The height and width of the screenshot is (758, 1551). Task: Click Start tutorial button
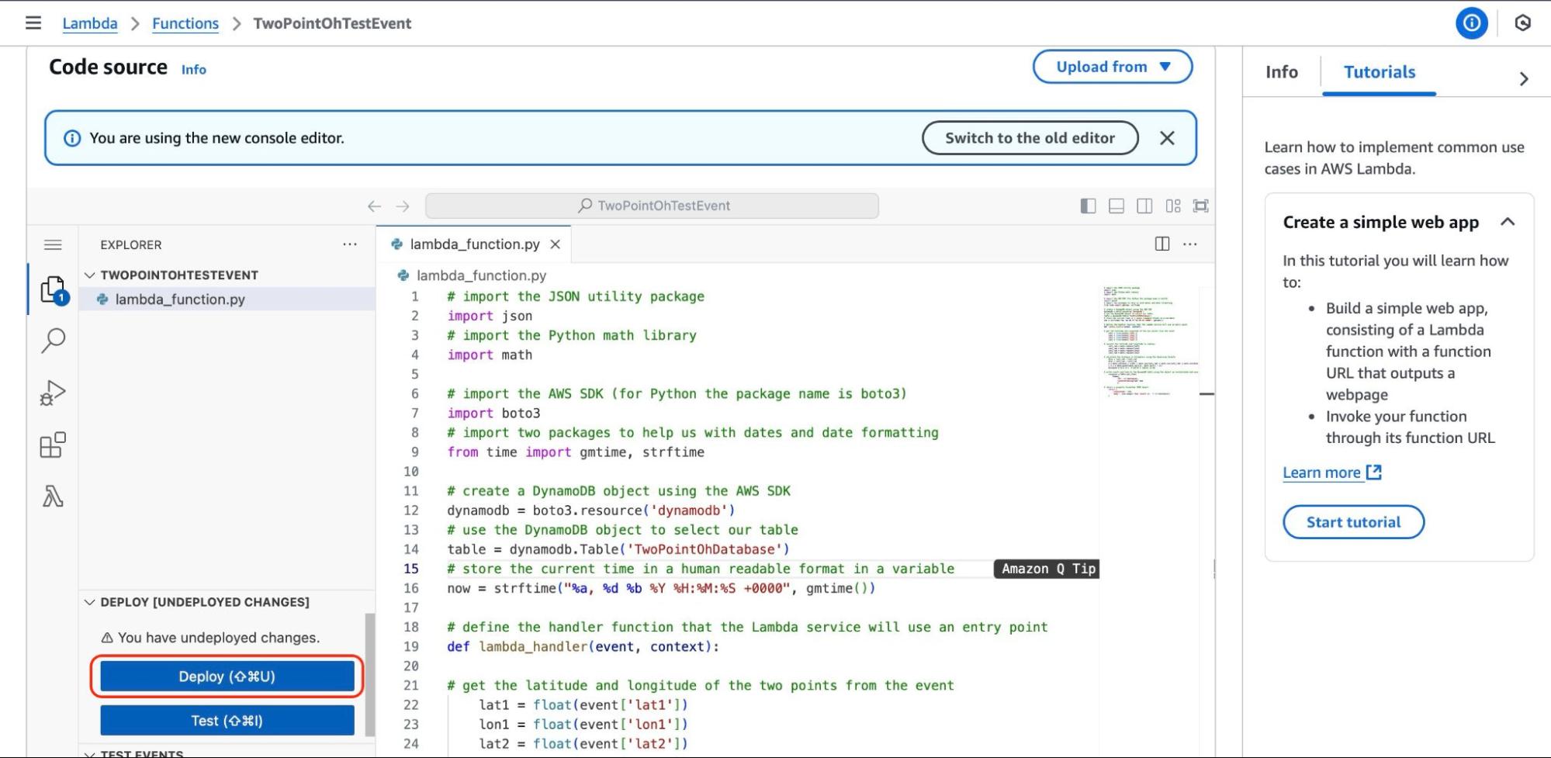tap(1353, 522)
